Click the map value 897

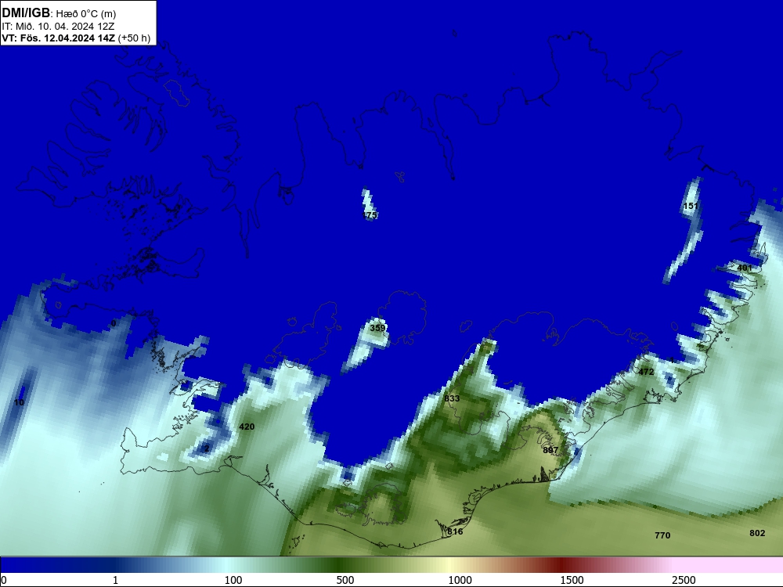click(x=550, y=450)
